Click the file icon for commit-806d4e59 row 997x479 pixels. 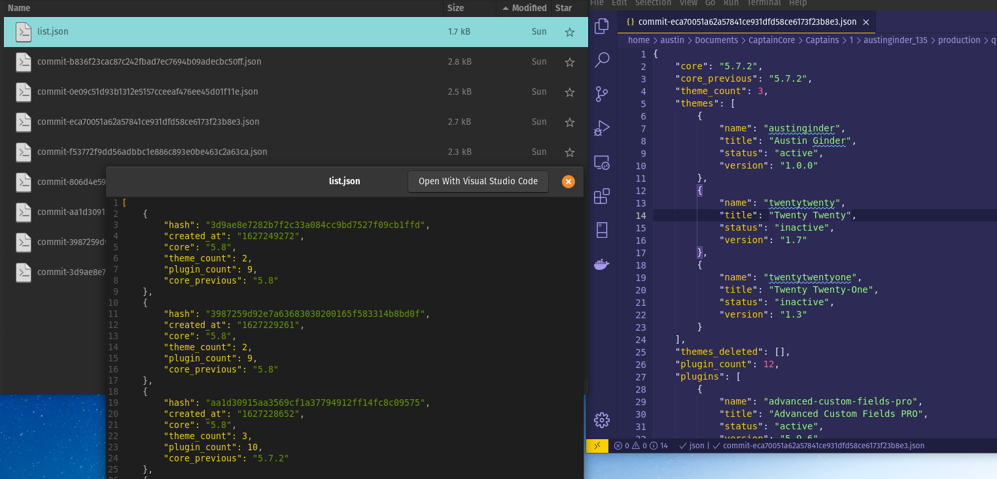coord(24,182)
